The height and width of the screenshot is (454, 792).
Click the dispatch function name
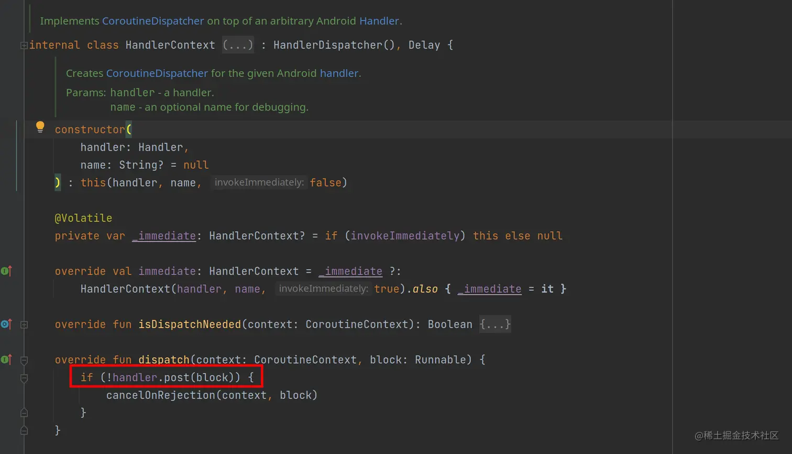click(164, 360)
